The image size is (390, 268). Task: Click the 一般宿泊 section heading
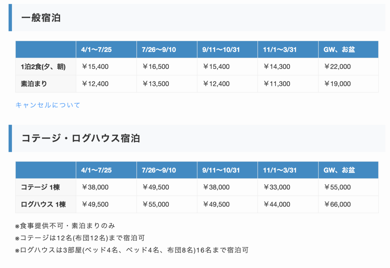(41, 18)
